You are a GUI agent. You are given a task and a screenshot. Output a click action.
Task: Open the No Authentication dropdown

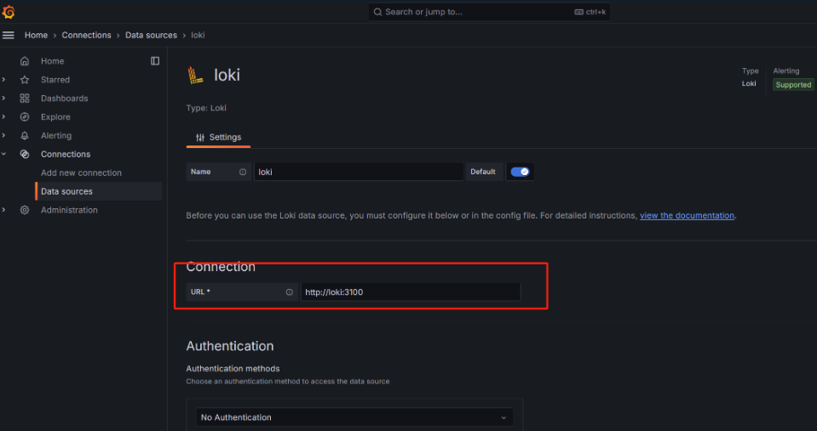point(354,417)
